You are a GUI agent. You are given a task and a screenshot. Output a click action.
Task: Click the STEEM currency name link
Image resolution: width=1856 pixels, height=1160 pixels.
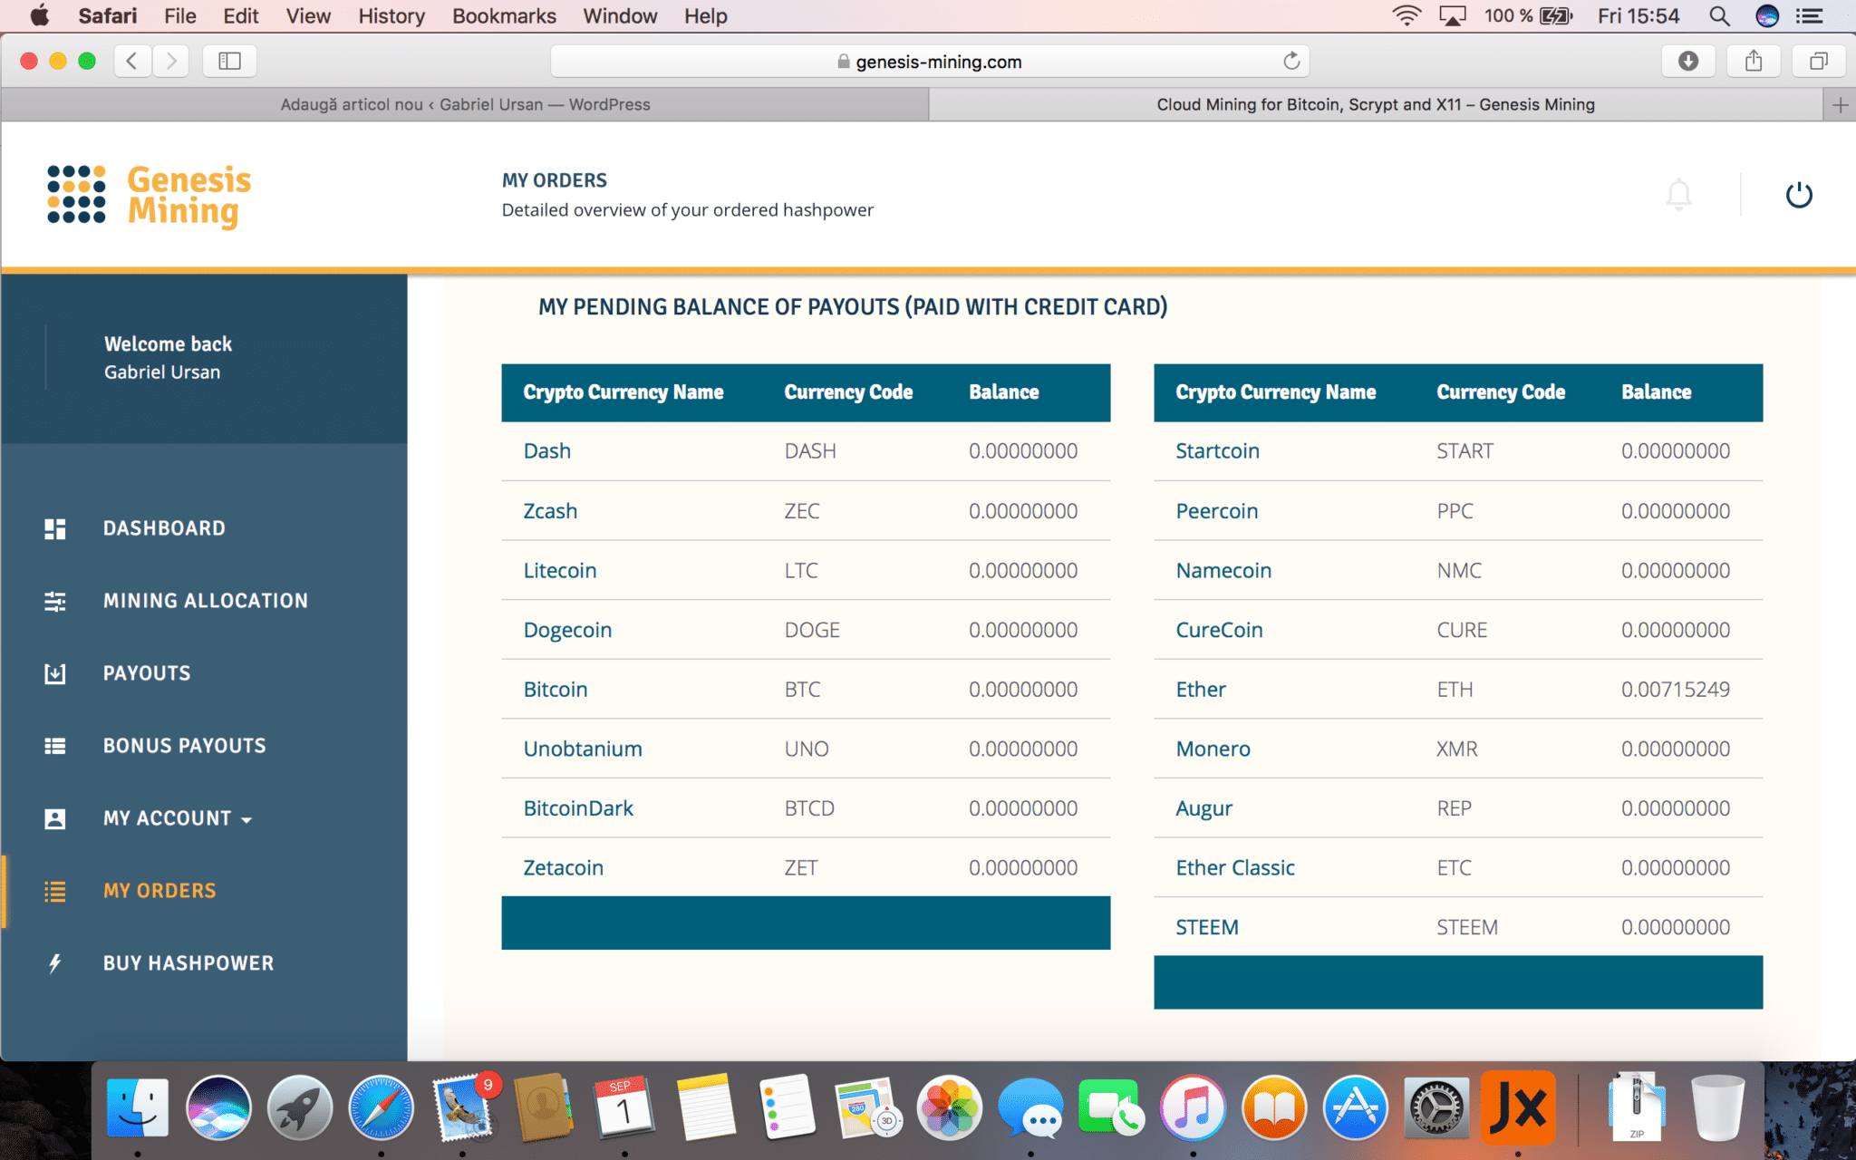[1207, 928]
